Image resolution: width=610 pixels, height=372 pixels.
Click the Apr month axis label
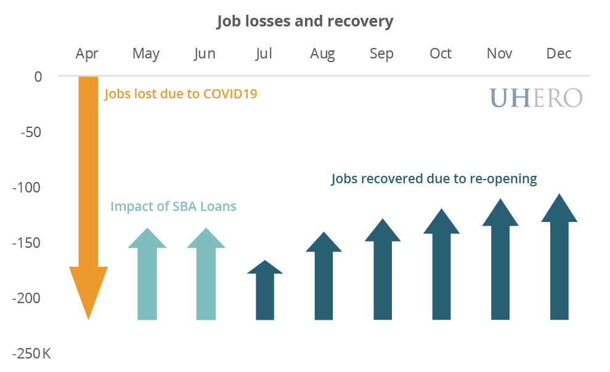point(87,54)
